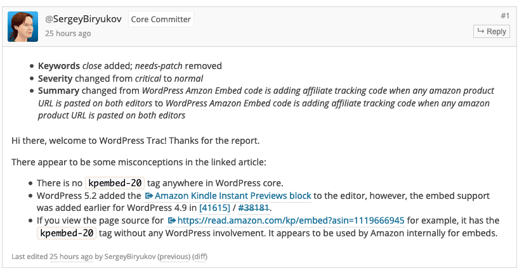Click the second kpembed-20 code tag
The height and width of the screenshot is (273, 524).
(67, 233)
